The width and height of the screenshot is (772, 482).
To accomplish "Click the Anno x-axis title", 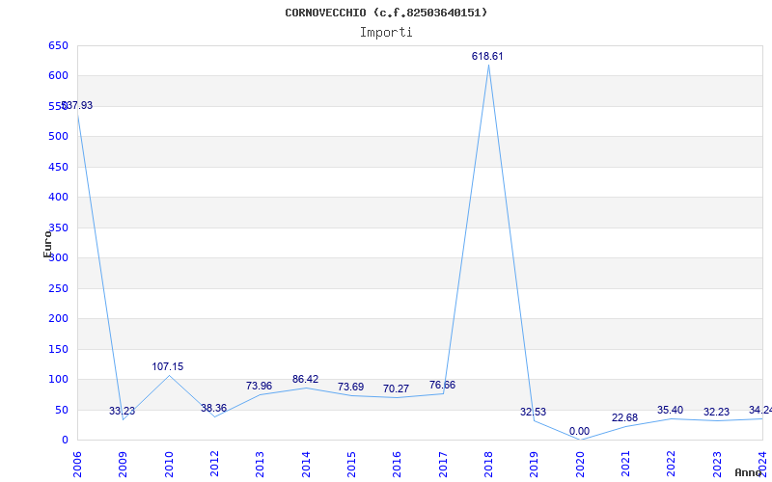I will 749,472.
